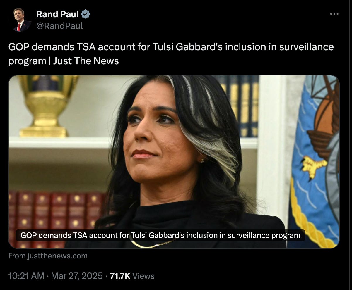Click the 71.7K view count
This screenshot has width=352, height=290.
click(120, 276)
